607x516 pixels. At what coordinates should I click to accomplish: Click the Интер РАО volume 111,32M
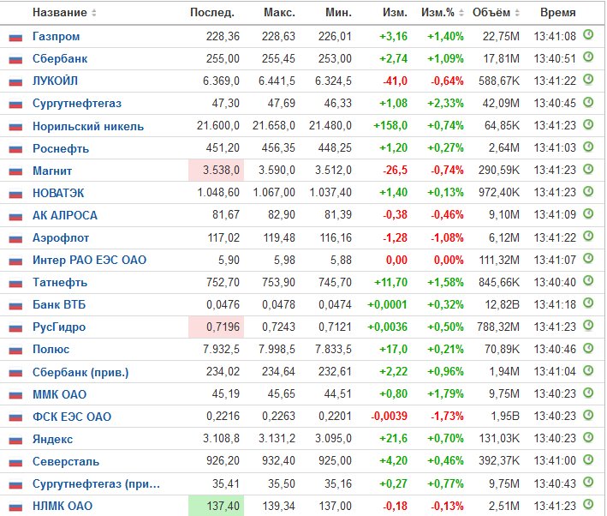(x=499, y=260)
